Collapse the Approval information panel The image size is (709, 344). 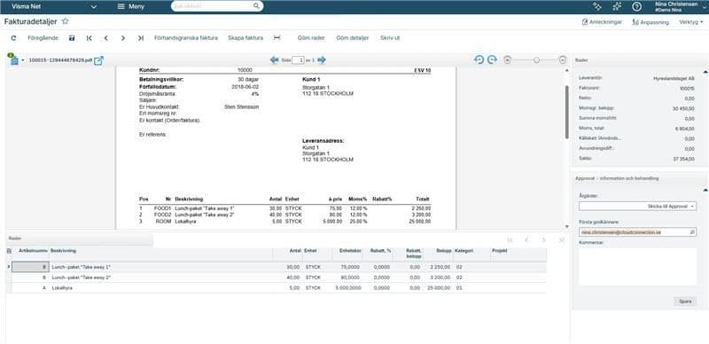705,190
